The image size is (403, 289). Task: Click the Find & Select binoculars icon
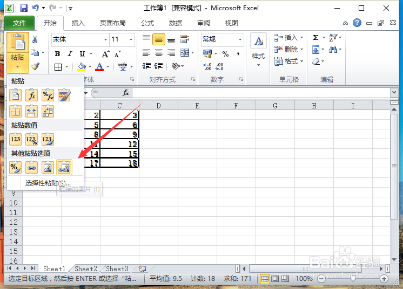[x=333, y=49]
